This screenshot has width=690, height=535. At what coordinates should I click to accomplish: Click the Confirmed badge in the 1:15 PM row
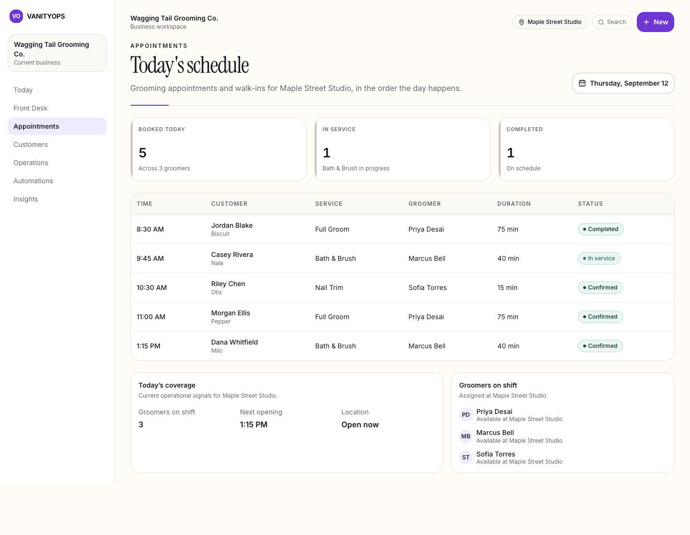tap(600, 346)
